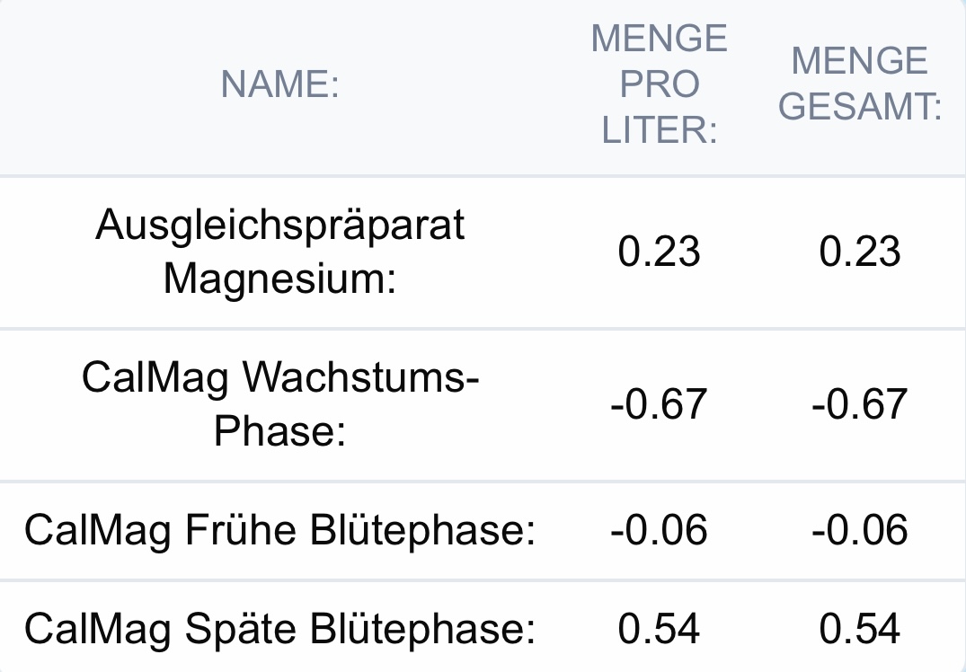Click the word GESAMT: in the header
The height and width of the screenshot is (672, 966).
[859, 108]
